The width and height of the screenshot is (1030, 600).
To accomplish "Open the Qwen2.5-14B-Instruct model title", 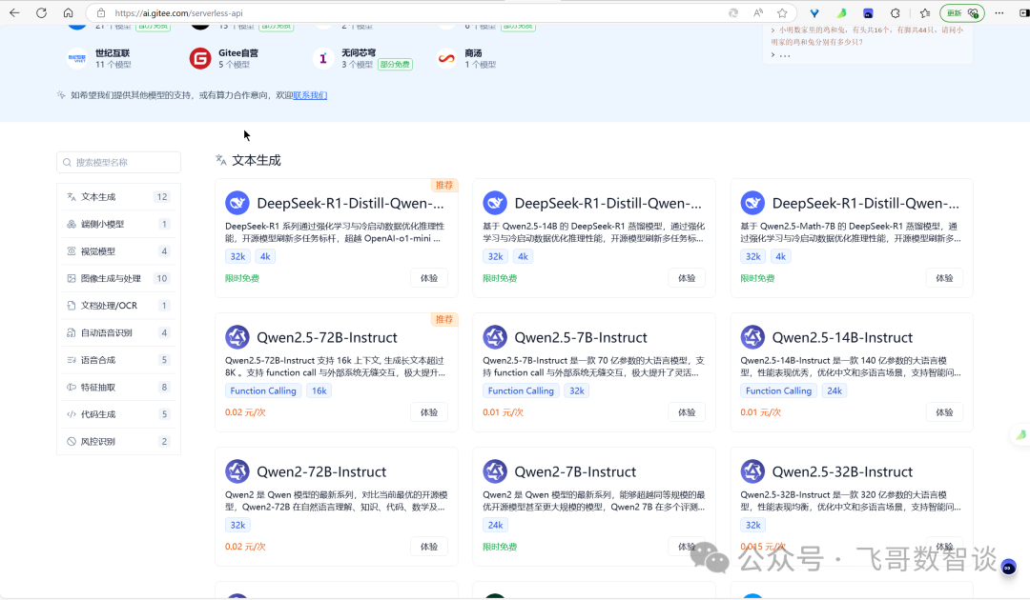I will (842, 338).
